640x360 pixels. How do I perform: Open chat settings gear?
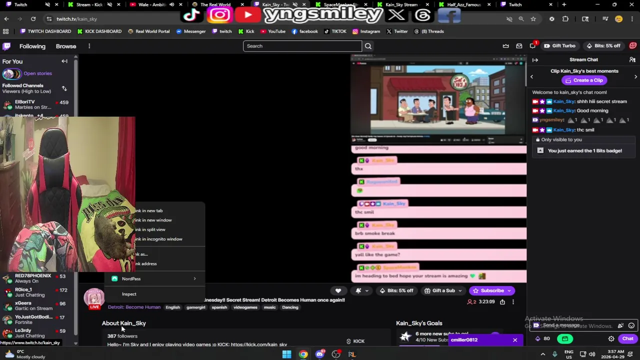click(611, 338)
